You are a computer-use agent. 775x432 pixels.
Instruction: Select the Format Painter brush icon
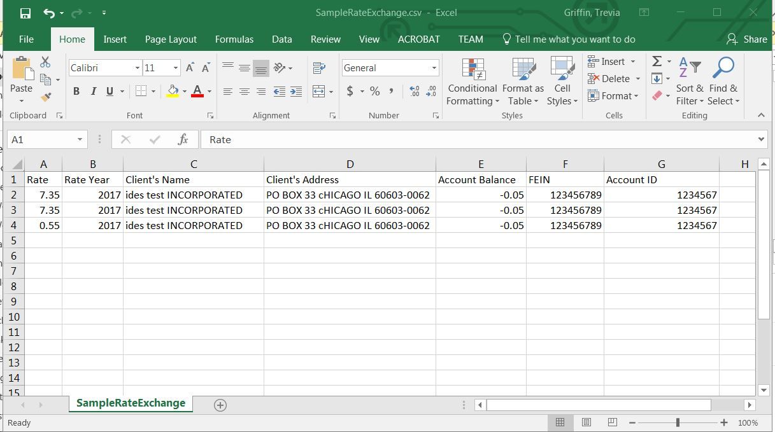point(45,97)
